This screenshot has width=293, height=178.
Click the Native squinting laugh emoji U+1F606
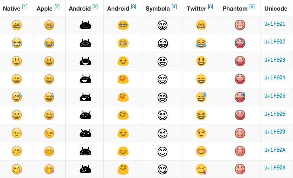click(x=17, y=115)
